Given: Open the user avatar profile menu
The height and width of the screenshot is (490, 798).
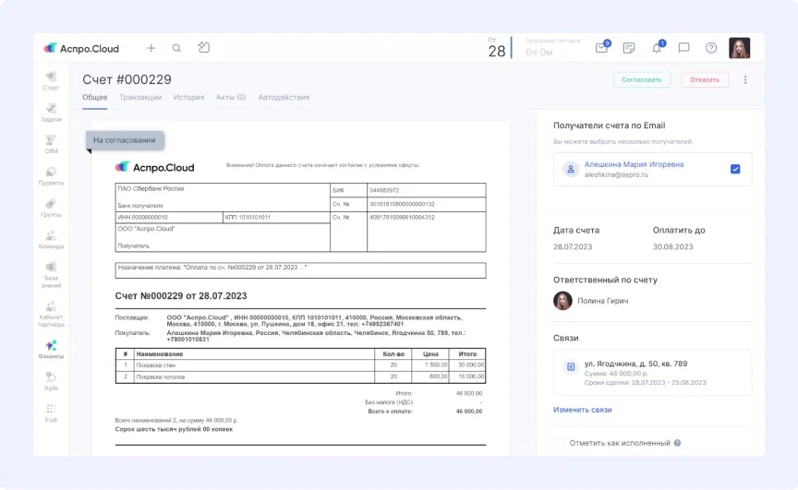Looking at the screenshot, I should [x=739, y=48].
